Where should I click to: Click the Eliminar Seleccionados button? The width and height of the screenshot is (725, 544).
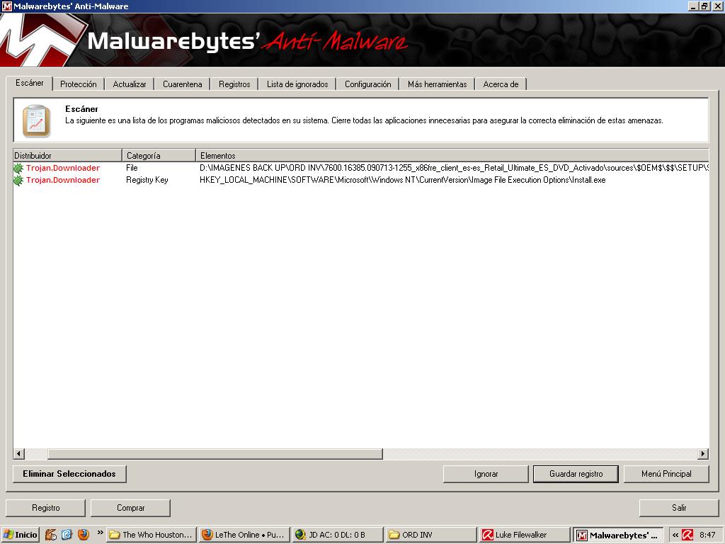click(x=69, y=474)
